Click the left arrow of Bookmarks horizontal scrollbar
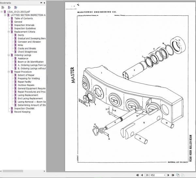Image resolution: width=196 pixels, height=178 pixels. coord(1,171)
